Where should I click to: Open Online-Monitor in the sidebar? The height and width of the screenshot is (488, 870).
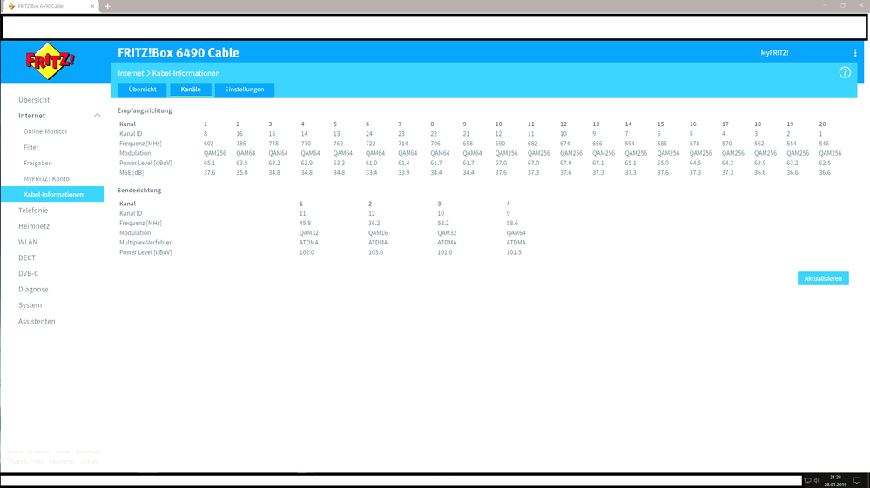point(45,131)
